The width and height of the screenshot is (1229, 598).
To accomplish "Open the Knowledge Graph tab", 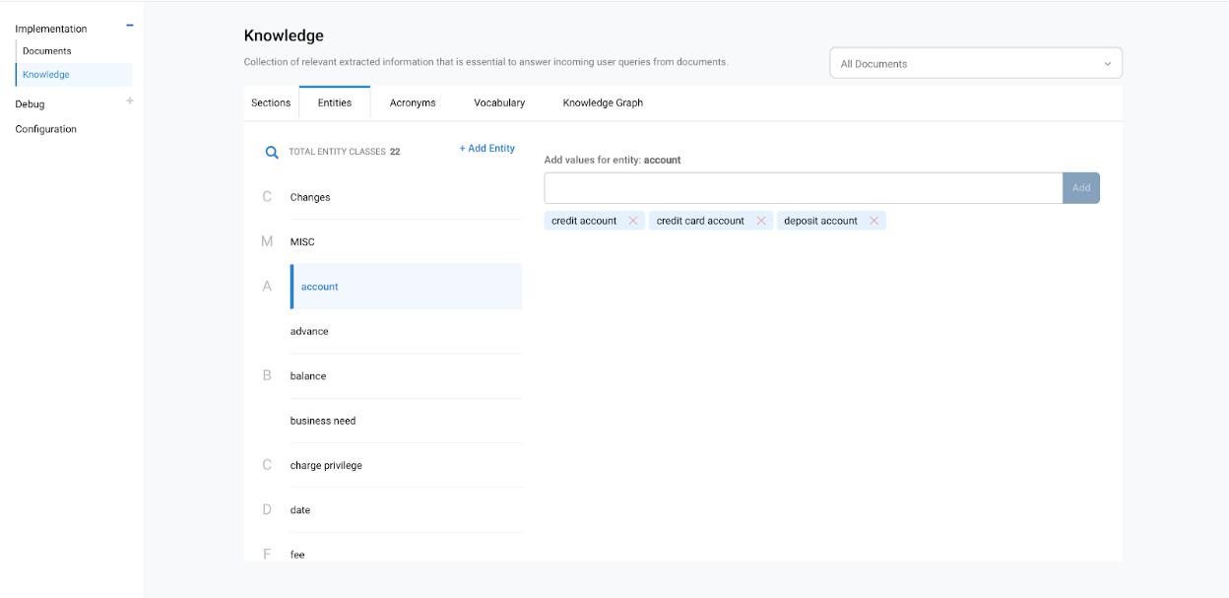I will pos(603,102).
